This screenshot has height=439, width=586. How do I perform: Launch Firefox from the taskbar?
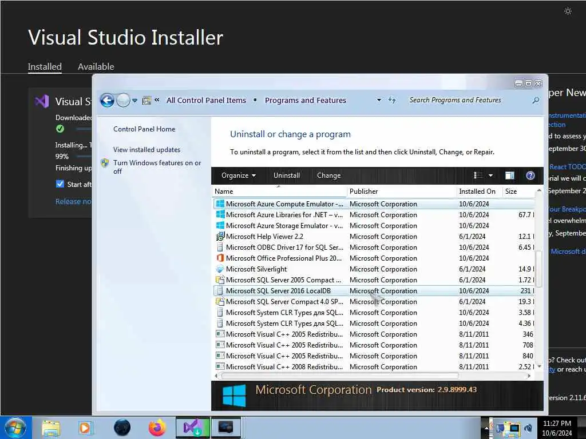point(157,428)
